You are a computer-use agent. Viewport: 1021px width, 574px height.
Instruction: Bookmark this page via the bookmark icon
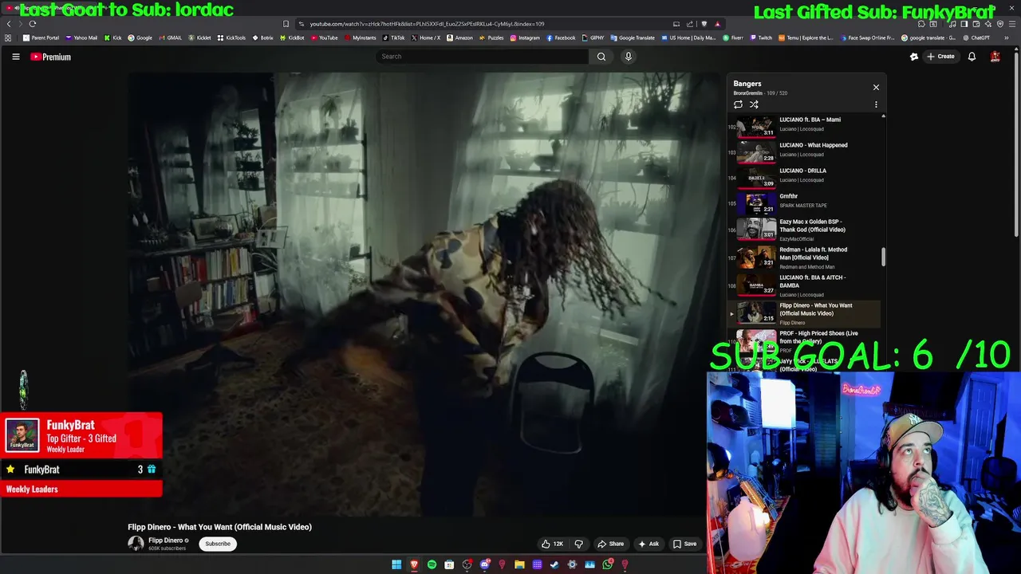point(286,24)
